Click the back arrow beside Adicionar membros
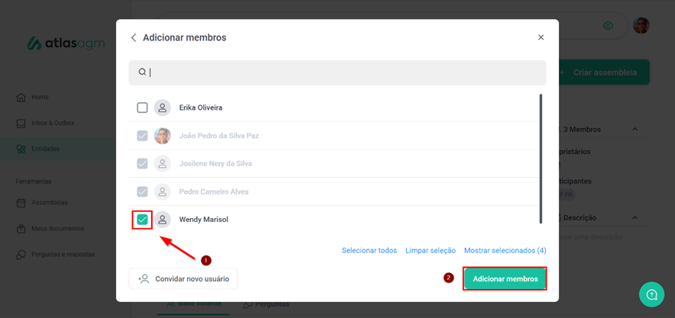 click(x=134, y=37)
